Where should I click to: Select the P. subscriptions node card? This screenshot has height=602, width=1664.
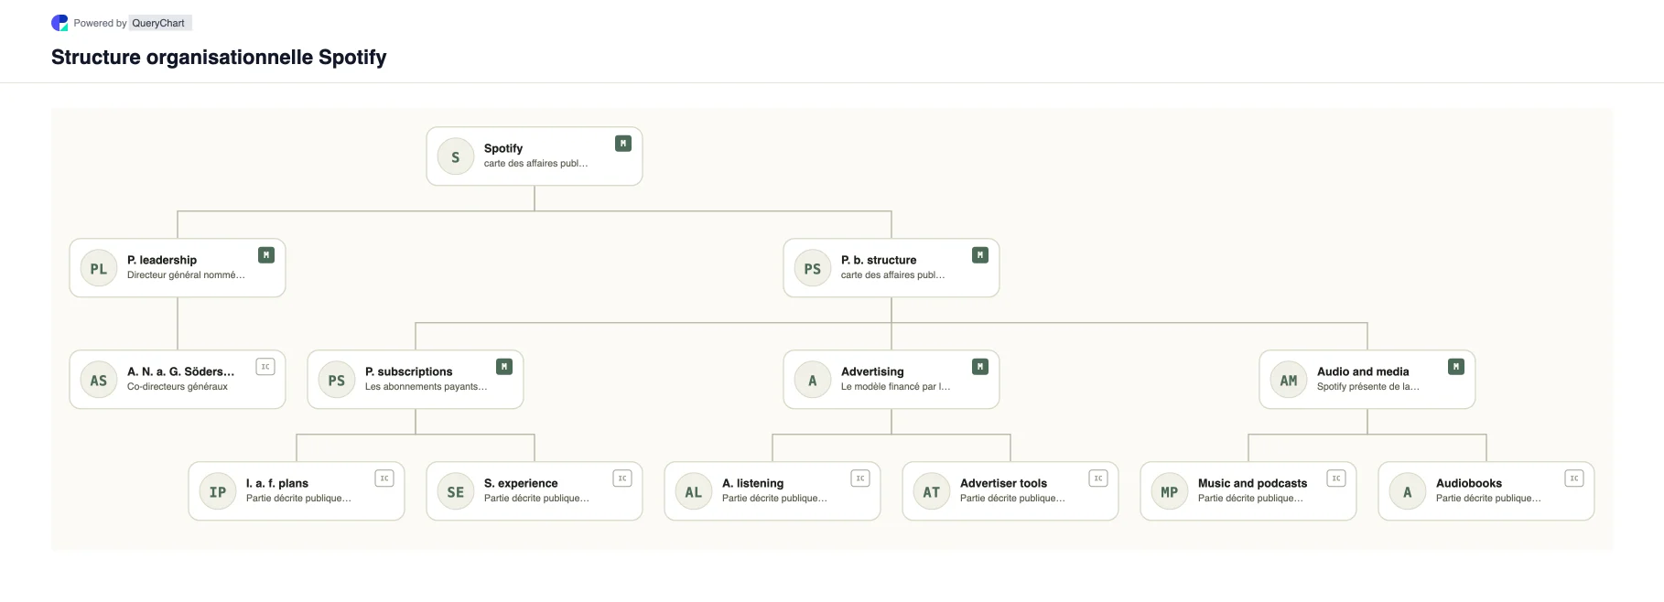pyautogui.click(x=416, y=380)
